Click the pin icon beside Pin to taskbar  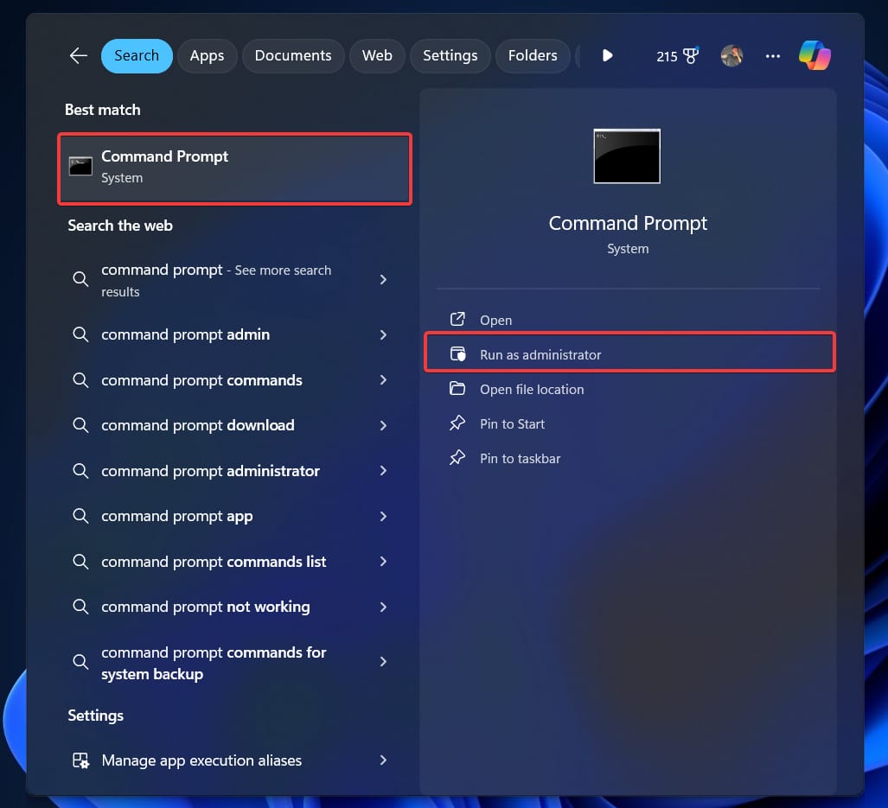coord(457,457)
